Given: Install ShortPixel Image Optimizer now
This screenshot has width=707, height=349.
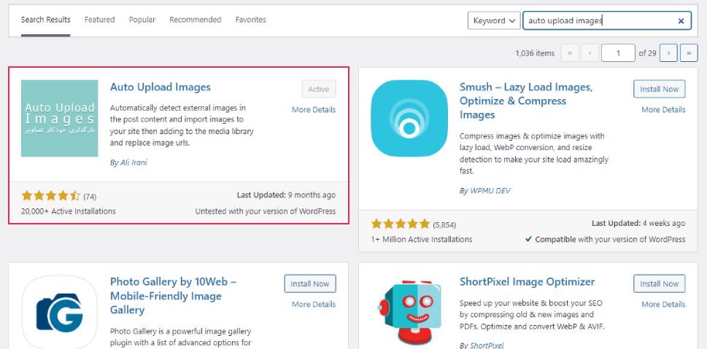Looking at the screenshot, I should [x=659, y=283].
